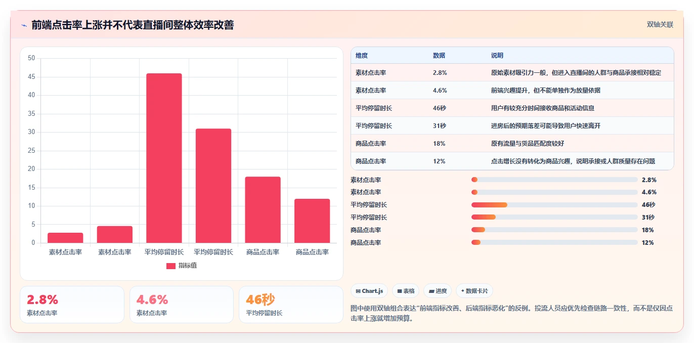Click the y-axis label 25
The height and width of the screenshot is (343, 694).
(31, 151)
